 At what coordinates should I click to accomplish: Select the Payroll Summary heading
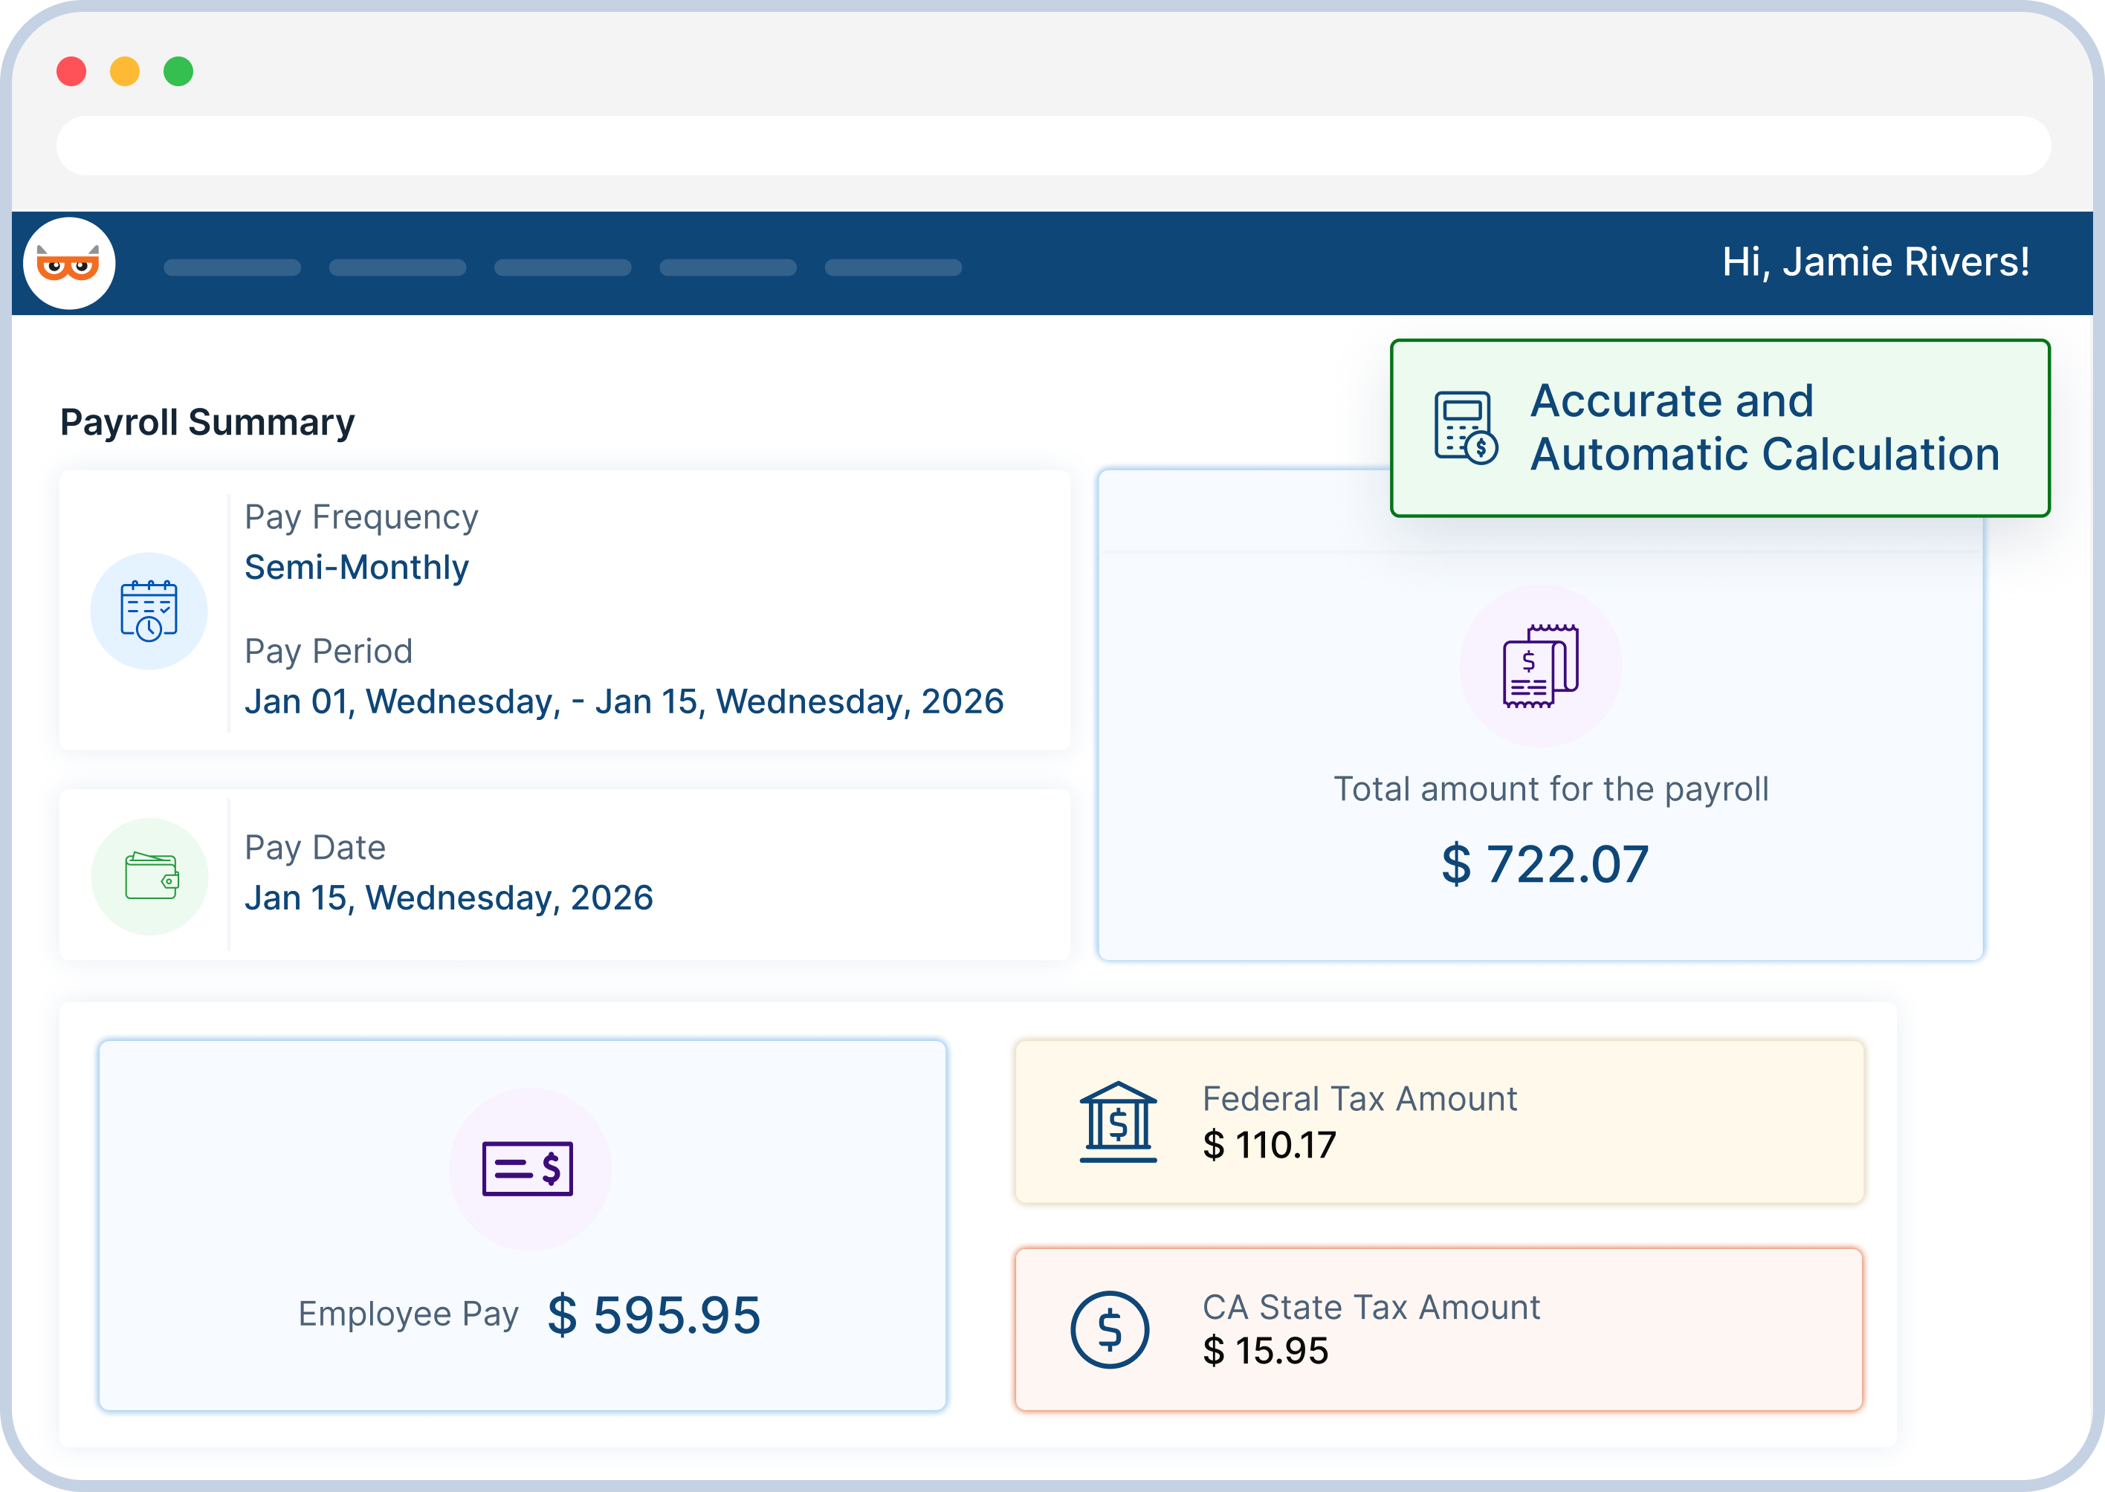pos(207,422)
